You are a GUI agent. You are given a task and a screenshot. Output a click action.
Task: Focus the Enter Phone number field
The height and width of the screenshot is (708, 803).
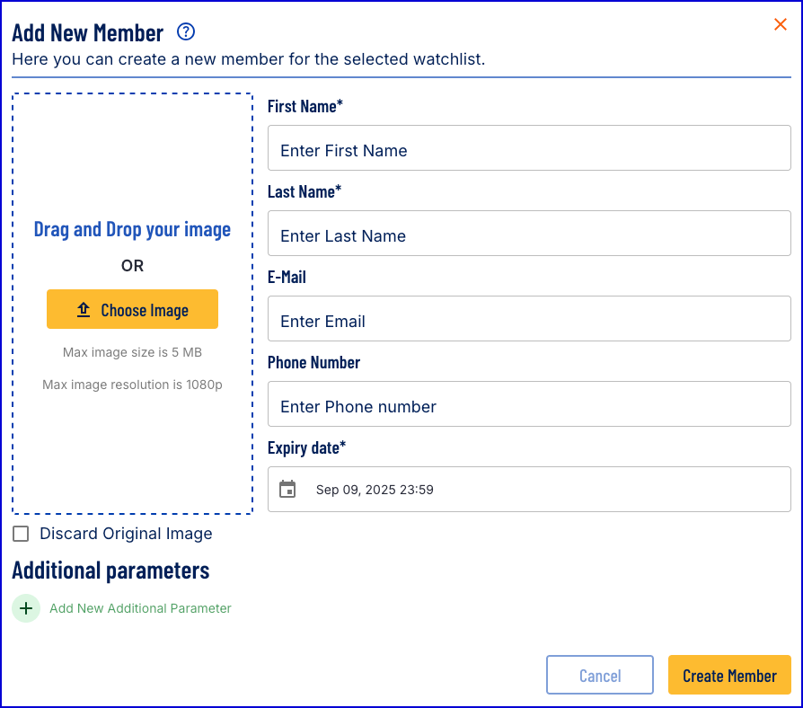click(x=529, y=403)
